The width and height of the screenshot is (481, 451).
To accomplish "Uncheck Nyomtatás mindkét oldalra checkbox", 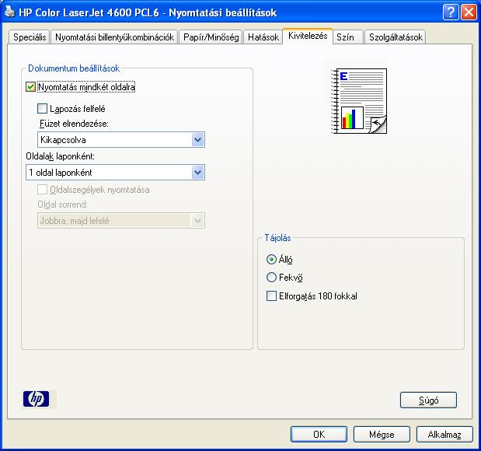I will [x=30, y=87].
